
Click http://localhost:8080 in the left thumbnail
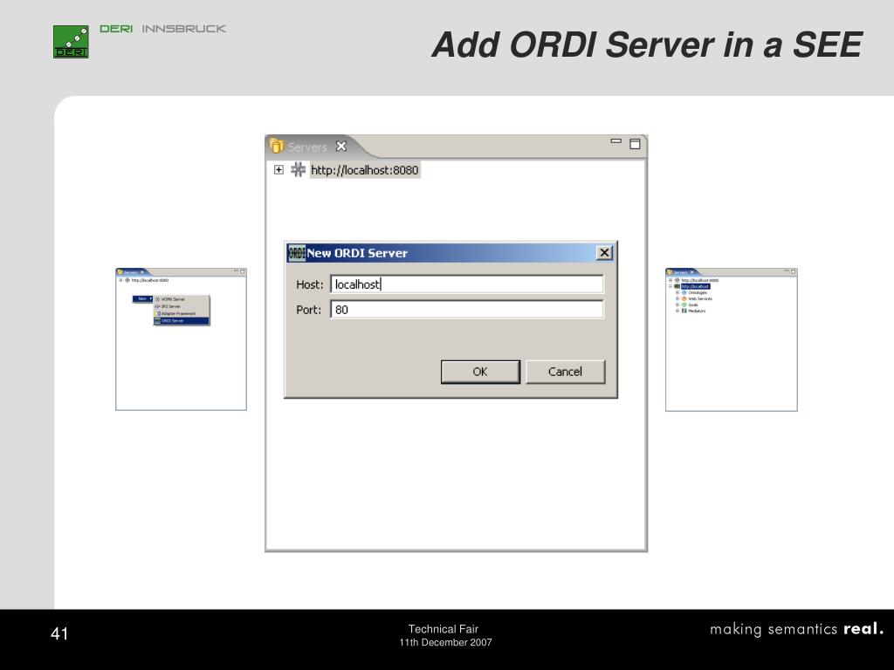click(150, 280)
